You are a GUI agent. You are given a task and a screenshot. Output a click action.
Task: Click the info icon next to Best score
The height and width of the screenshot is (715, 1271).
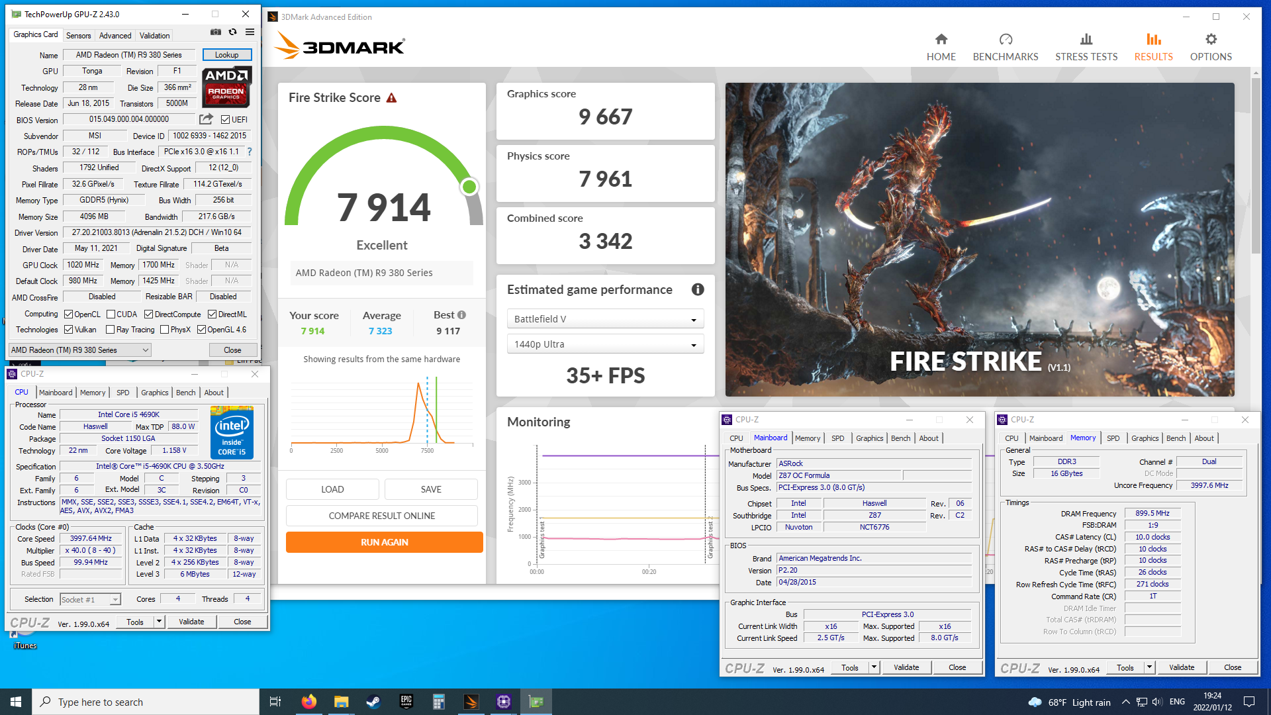(x=461, y=315)
